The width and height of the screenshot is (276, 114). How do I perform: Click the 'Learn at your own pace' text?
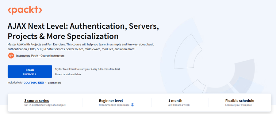pyautogui.click(x=239, y=105)
